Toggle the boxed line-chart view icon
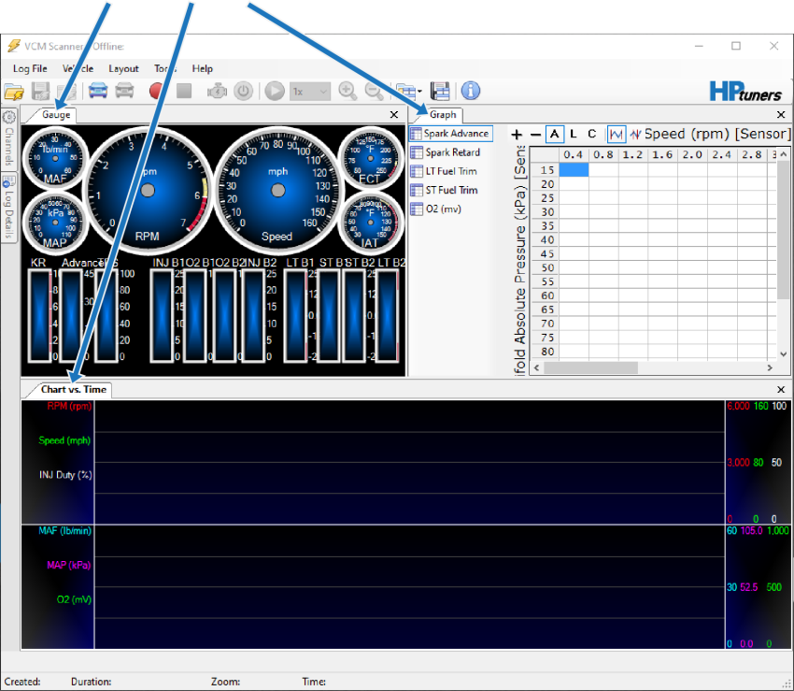This screenshot has height=691, width=794. coord(617,135)
